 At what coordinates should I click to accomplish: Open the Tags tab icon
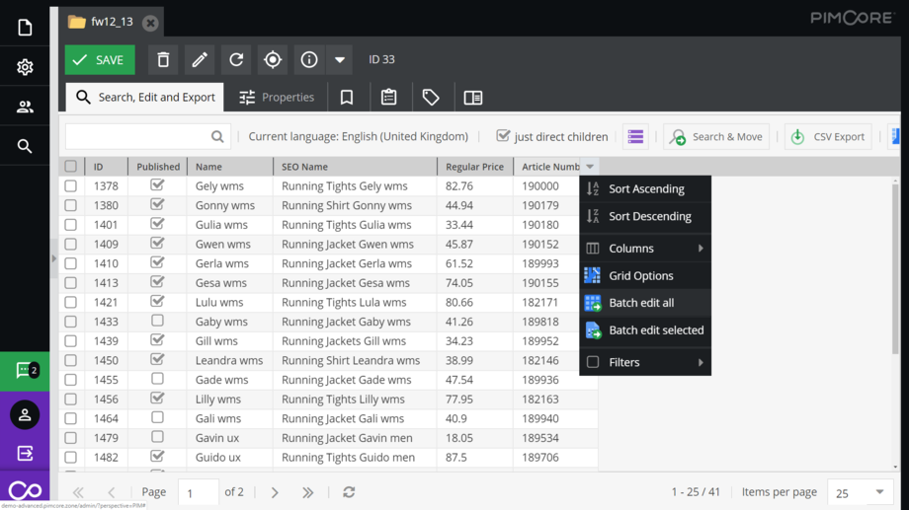[x=431, y=98]
